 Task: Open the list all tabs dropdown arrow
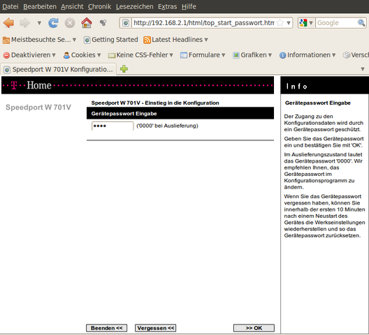[363, 69]
